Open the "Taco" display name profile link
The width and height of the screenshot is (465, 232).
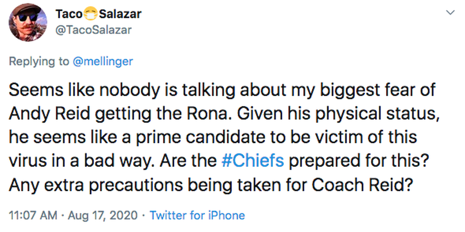69,14
